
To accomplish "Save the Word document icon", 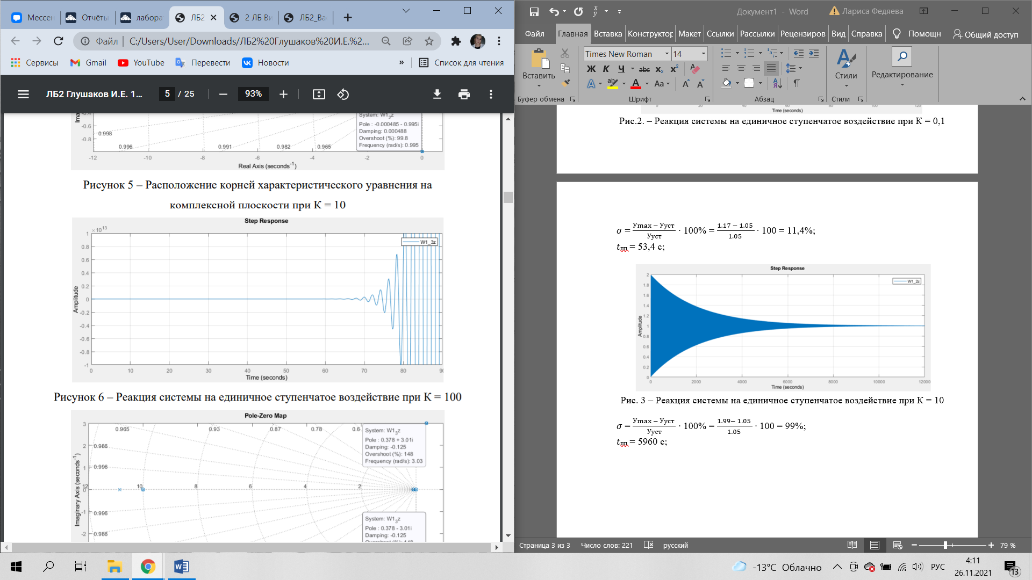I will [534, 11].
